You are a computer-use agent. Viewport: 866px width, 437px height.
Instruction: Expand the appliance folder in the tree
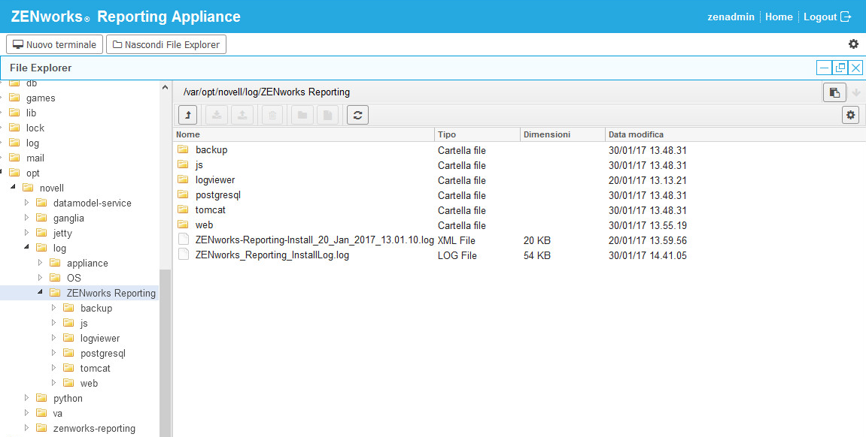[x=40, y=263]
